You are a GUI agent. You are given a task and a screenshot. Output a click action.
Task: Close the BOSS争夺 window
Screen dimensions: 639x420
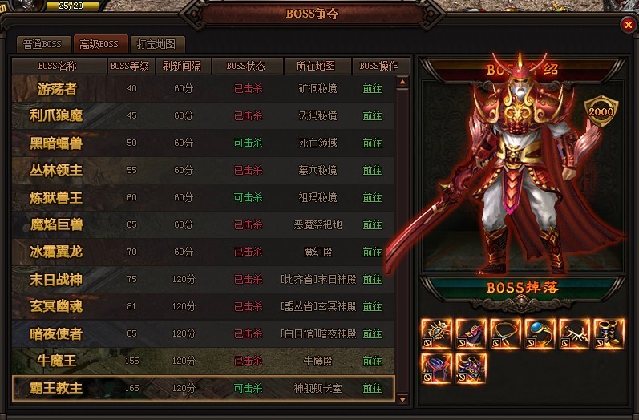click(x=629, y=26)
